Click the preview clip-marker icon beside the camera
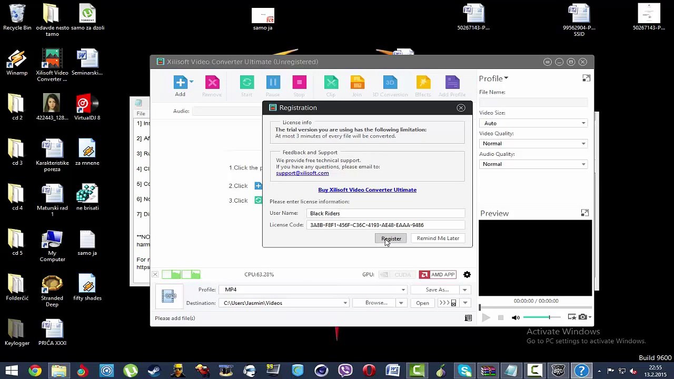The image size is (674, 379). (572, 317)
